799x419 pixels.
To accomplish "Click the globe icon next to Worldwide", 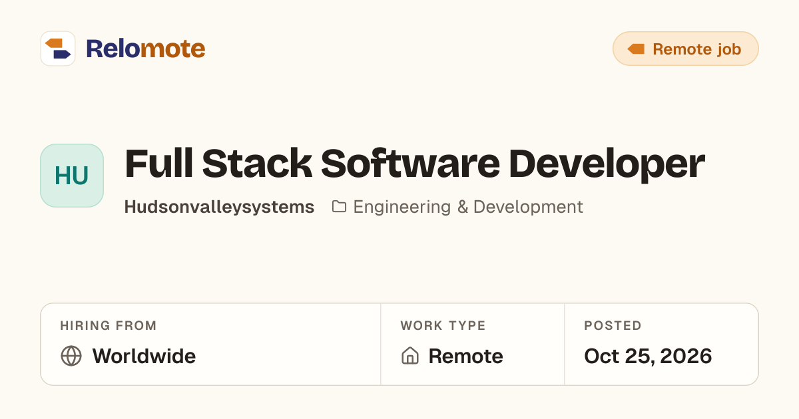I will click(x=71, y=356).
